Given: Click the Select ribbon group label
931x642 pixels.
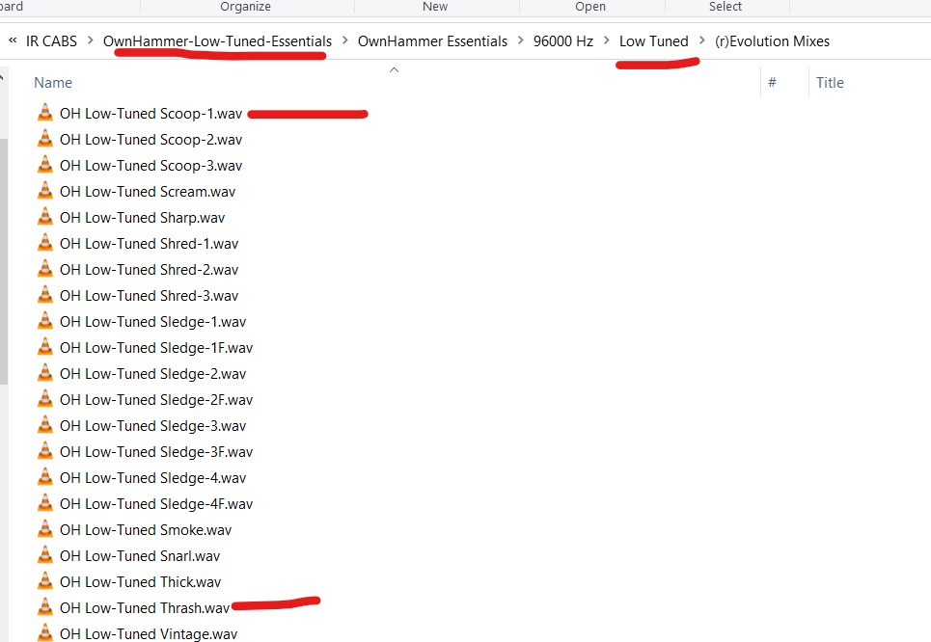Looking at the screenshot, I should [x=725, y=7].
